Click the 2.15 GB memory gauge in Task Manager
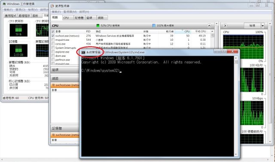Viewport: 275px width, 162px height. pos(18,51)
